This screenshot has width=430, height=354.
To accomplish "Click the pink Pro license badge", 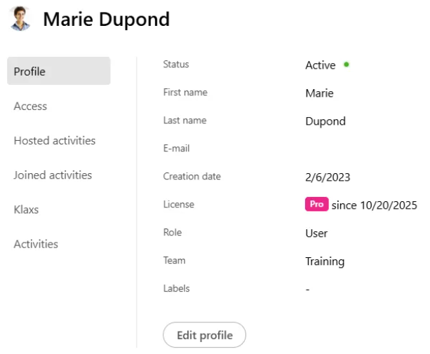I will [316, 205].
